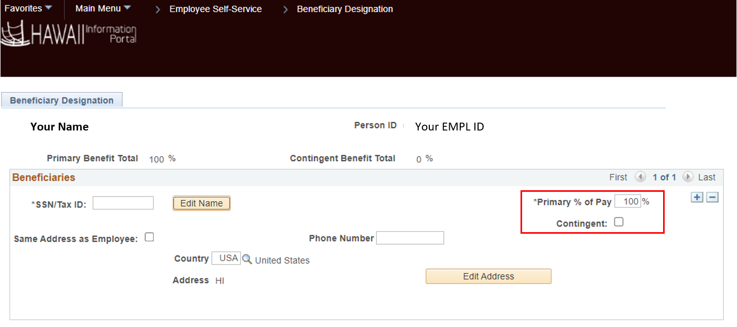Switch to the Beneficiary Designation tab
The height and width of the screenshot is (327, 737).
62,100
